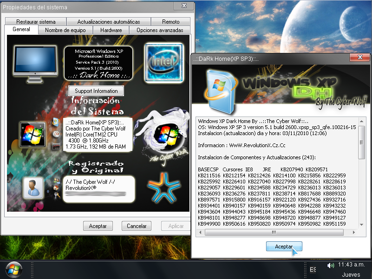Click the 'Instalacion (actualizacion) dia y hora' line
The height and width of the screenshot is (279, 372).
(x=262, y=133)
